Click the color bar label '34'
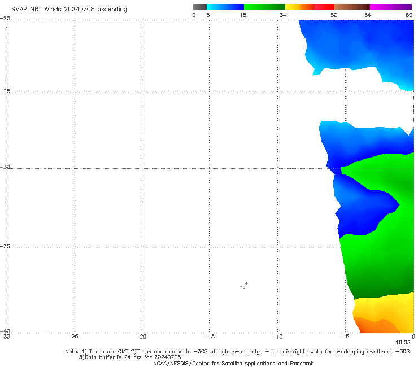This screenshot has width=418, height=367. (283, 15)
